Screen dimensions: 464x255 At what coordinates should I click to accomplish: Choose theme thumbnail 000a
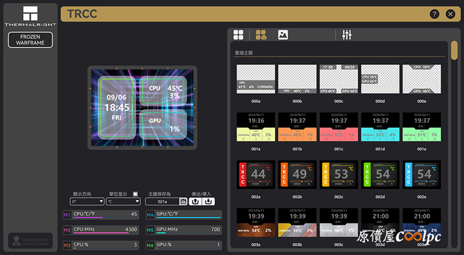pos(256,79)
